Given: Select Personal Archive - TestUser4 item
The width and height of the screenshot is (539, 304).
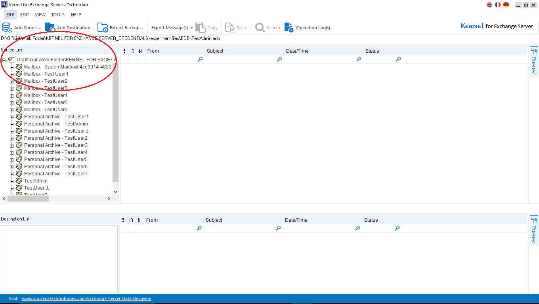Looking at the screenshot, I should tap(56, 152).
